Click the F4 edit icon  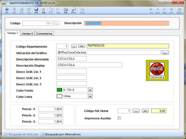(29, 11)
